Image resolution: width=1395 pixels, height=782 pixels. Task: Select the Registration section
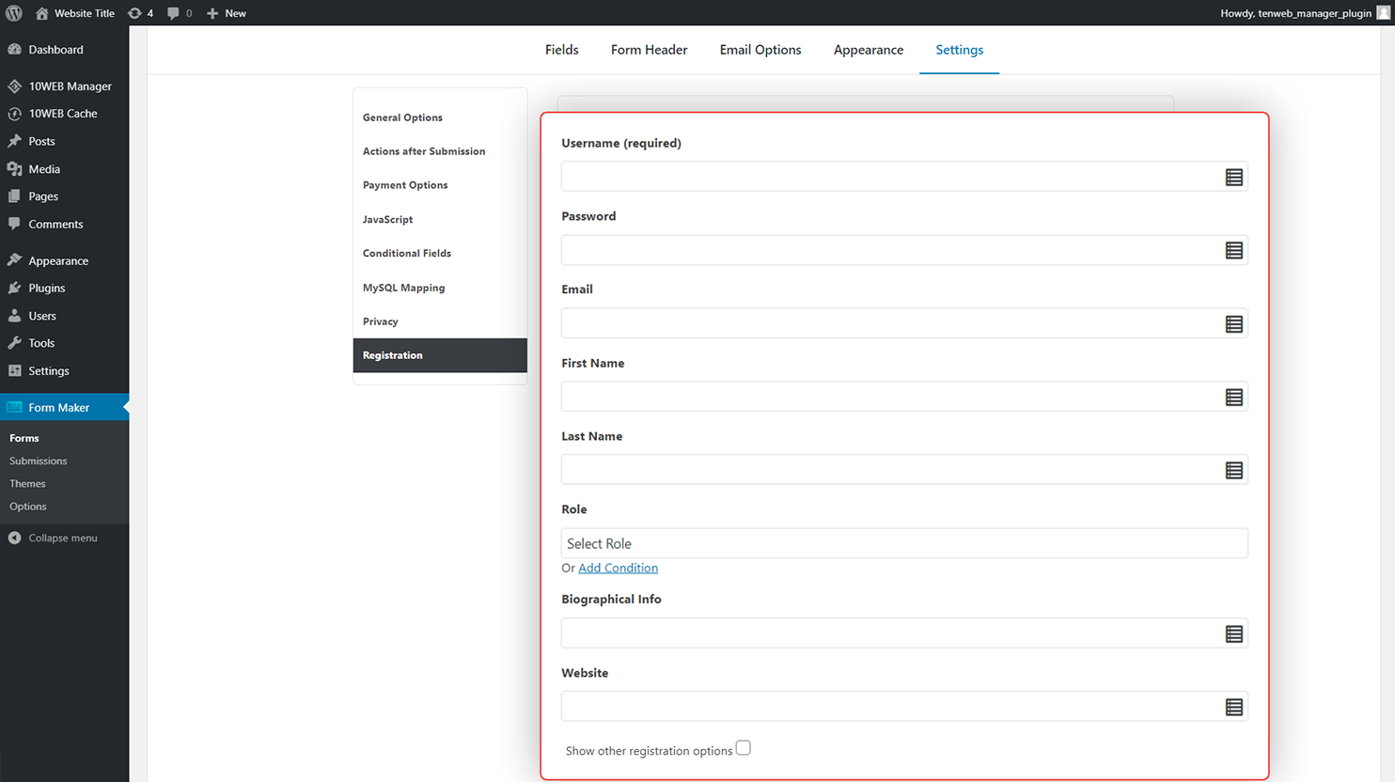point(440,355)
